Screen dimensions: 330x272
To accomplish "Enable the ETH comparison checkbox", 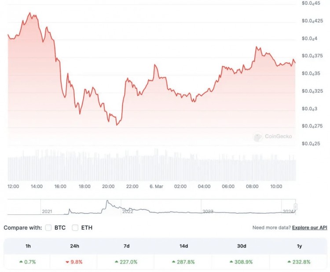I will 75,228.
